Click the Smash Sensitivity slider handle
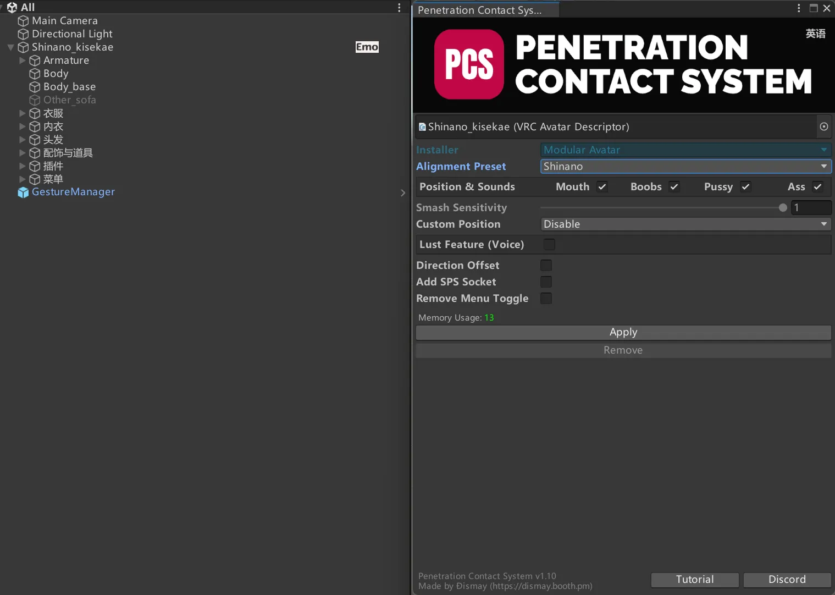The width and height of the screenshot is (835, 595). click(x=783, y=208)
